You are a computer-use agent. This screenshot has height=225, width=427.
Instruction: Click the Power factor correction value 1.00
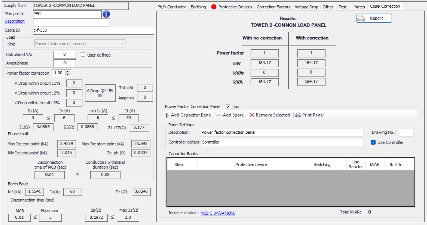click(x=58, y=73)
